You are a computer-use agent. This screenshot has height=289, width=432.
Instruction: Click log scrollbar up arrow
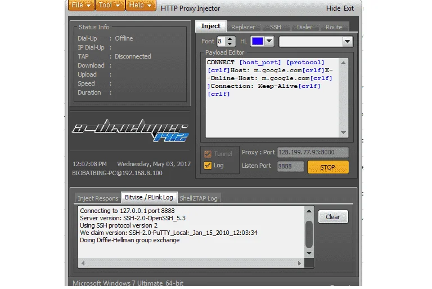(x=309, y=211)
